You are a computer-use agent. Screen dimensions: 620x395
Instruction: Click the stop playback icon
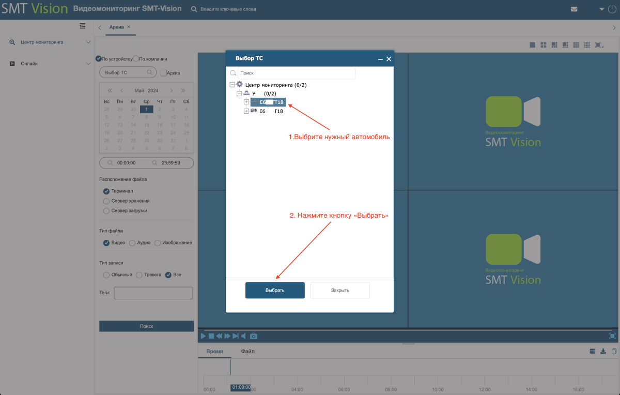211,336
